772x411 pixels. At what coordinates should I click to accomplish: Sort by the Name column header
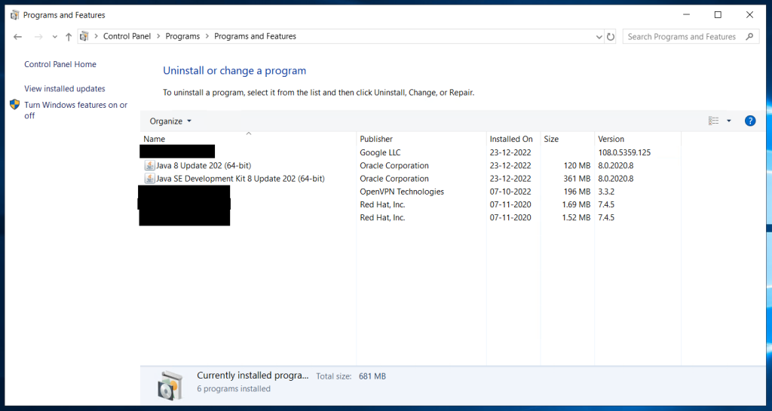tap(247, 139)
